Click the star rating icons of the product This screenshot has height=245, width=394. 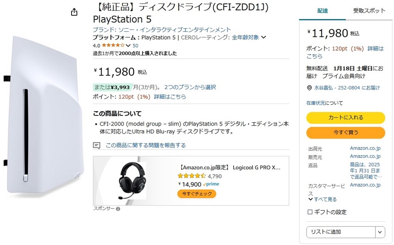click(x=113, y=45)
